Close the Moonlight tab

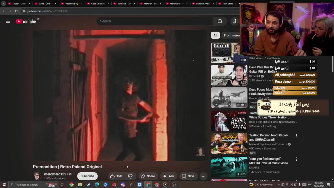click(82, 4)
